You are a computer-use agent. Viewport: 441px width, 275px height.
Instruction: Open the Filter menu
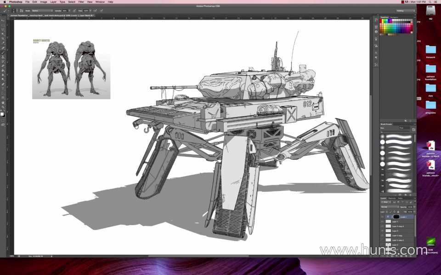tap(81, 2)
